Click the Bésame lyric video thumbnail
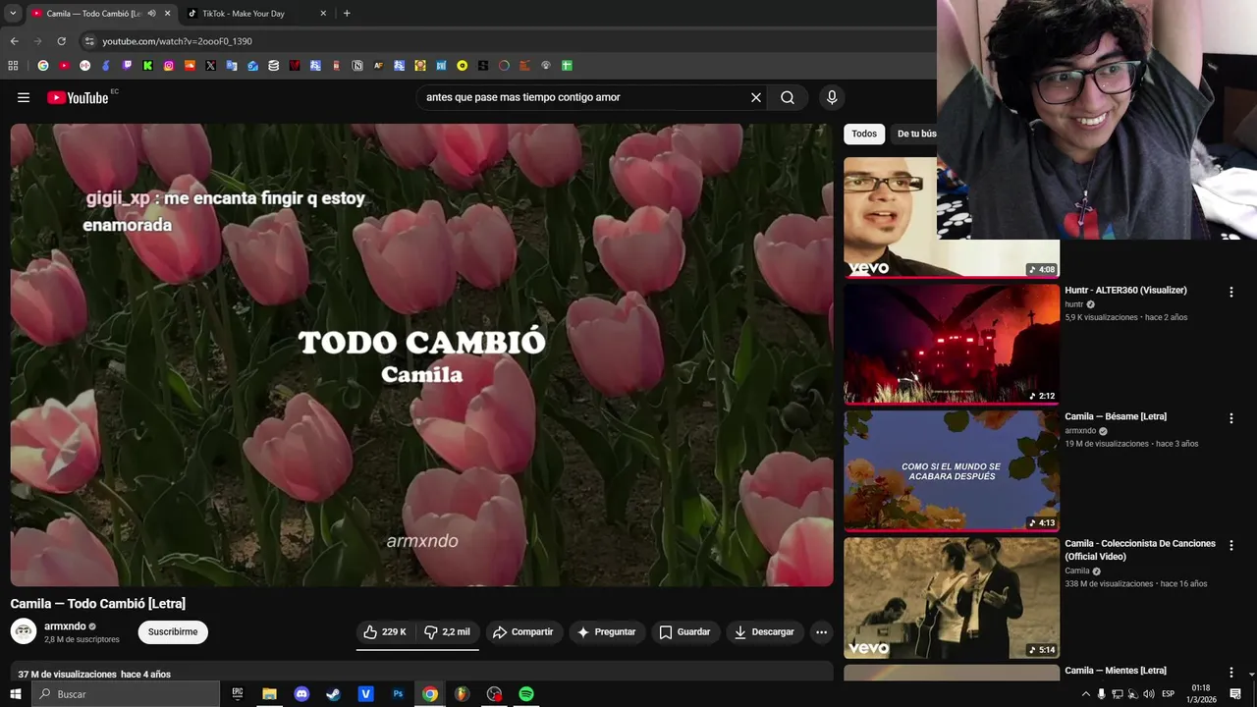This screenshot has width=1257, height=707. [952, 470]
